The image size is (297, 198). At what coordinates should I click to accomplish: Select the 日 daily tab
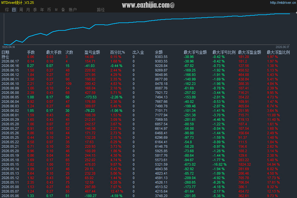click(x=14, y=10)
